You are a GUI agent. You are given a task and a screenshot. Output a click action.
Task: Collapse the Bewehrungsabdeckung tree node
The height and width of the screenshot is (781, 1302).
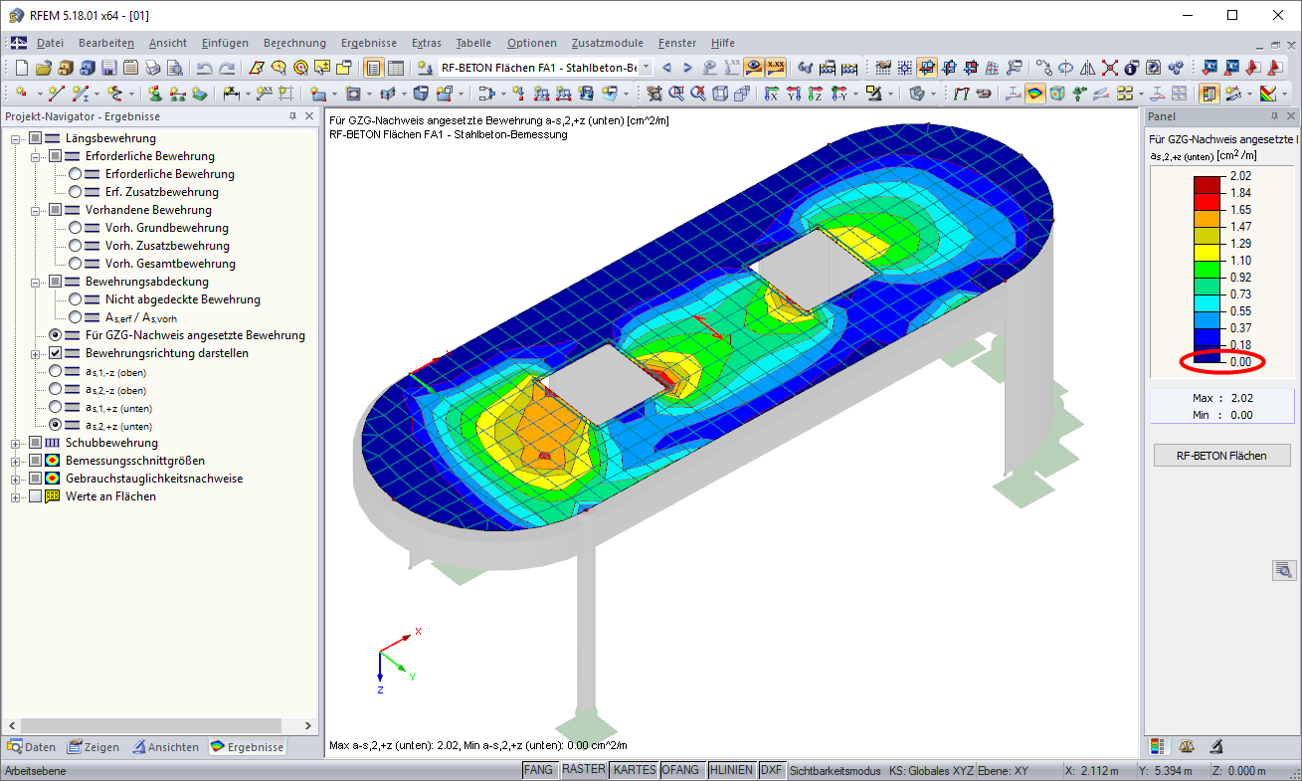[36, 282]
